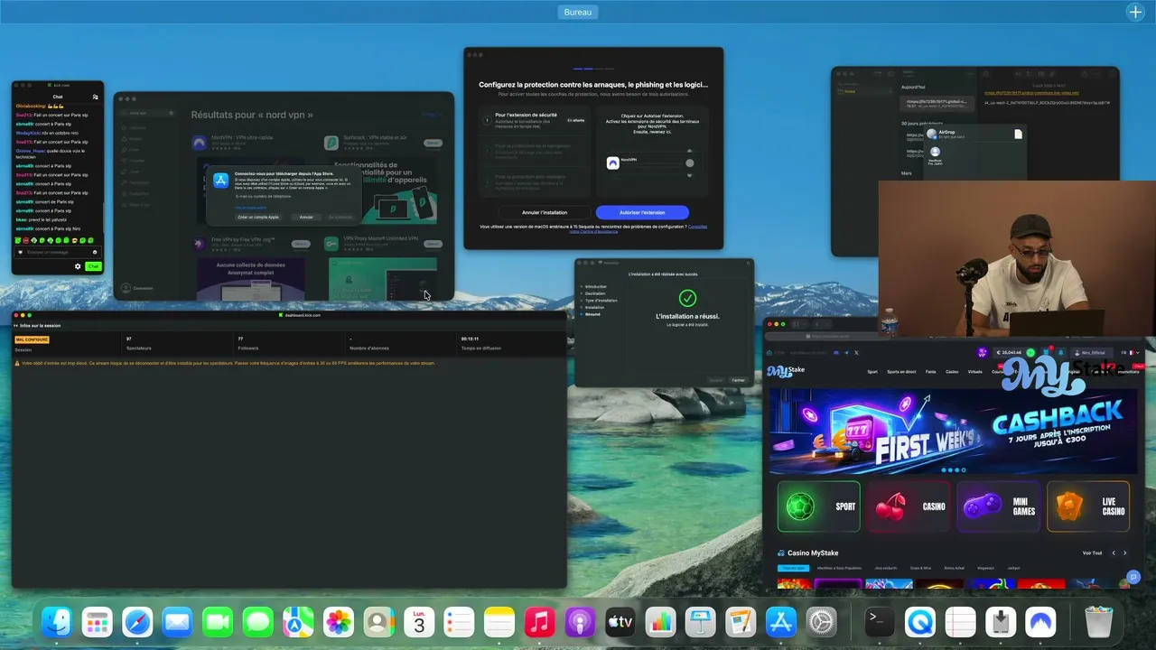Open the Trash in the Dock
This screenshot has height=650, width=1156.
coord(1099,622)
